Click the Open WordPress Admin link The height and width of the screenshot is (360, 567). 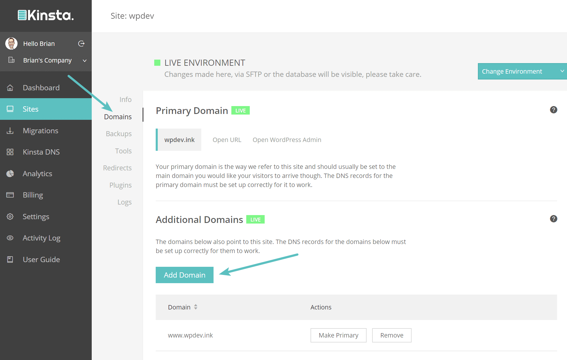tap(287, 140)
